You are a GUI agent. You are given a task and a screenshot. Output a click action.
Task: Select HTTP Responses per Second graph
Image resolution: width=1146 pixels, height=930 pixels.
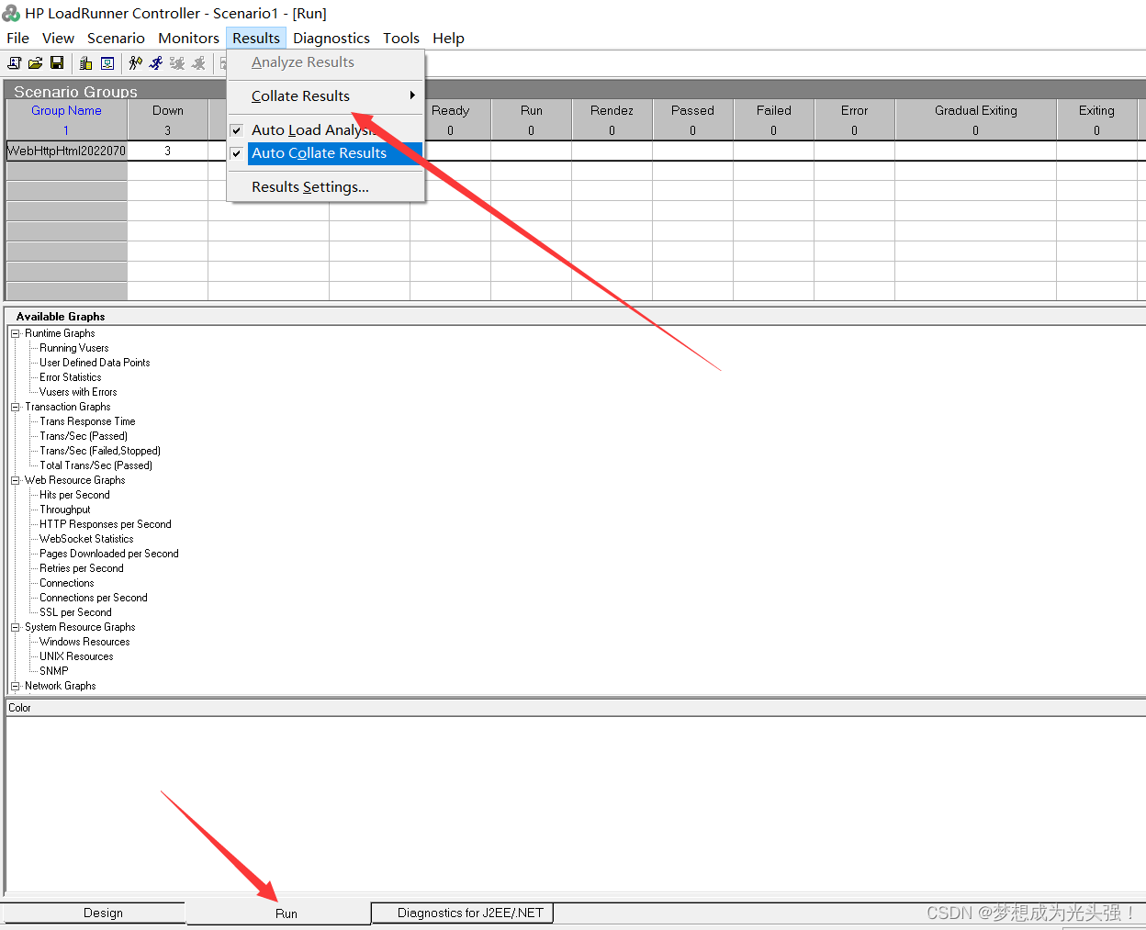click(106, 524)
